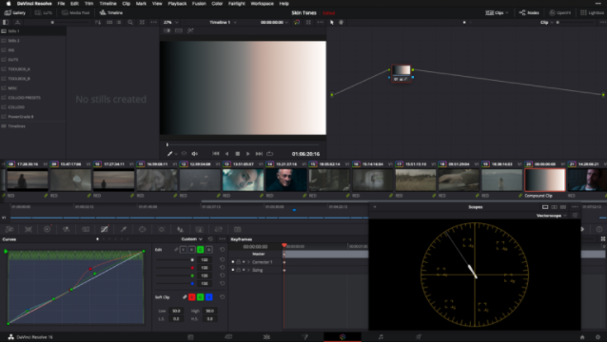Open node graph Clip mode dropdown
The image size is (607, 343).
(547, 23)
